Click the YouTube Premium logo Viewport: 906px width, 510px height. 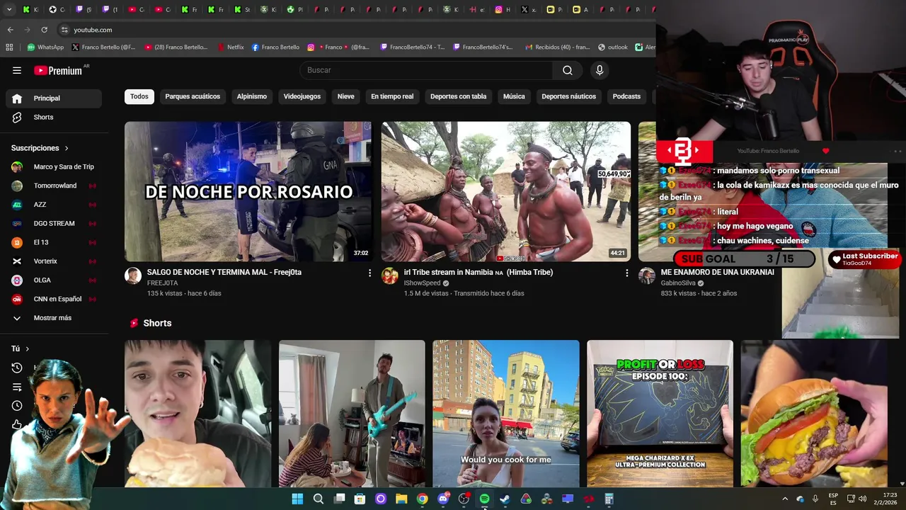point(59,70)
